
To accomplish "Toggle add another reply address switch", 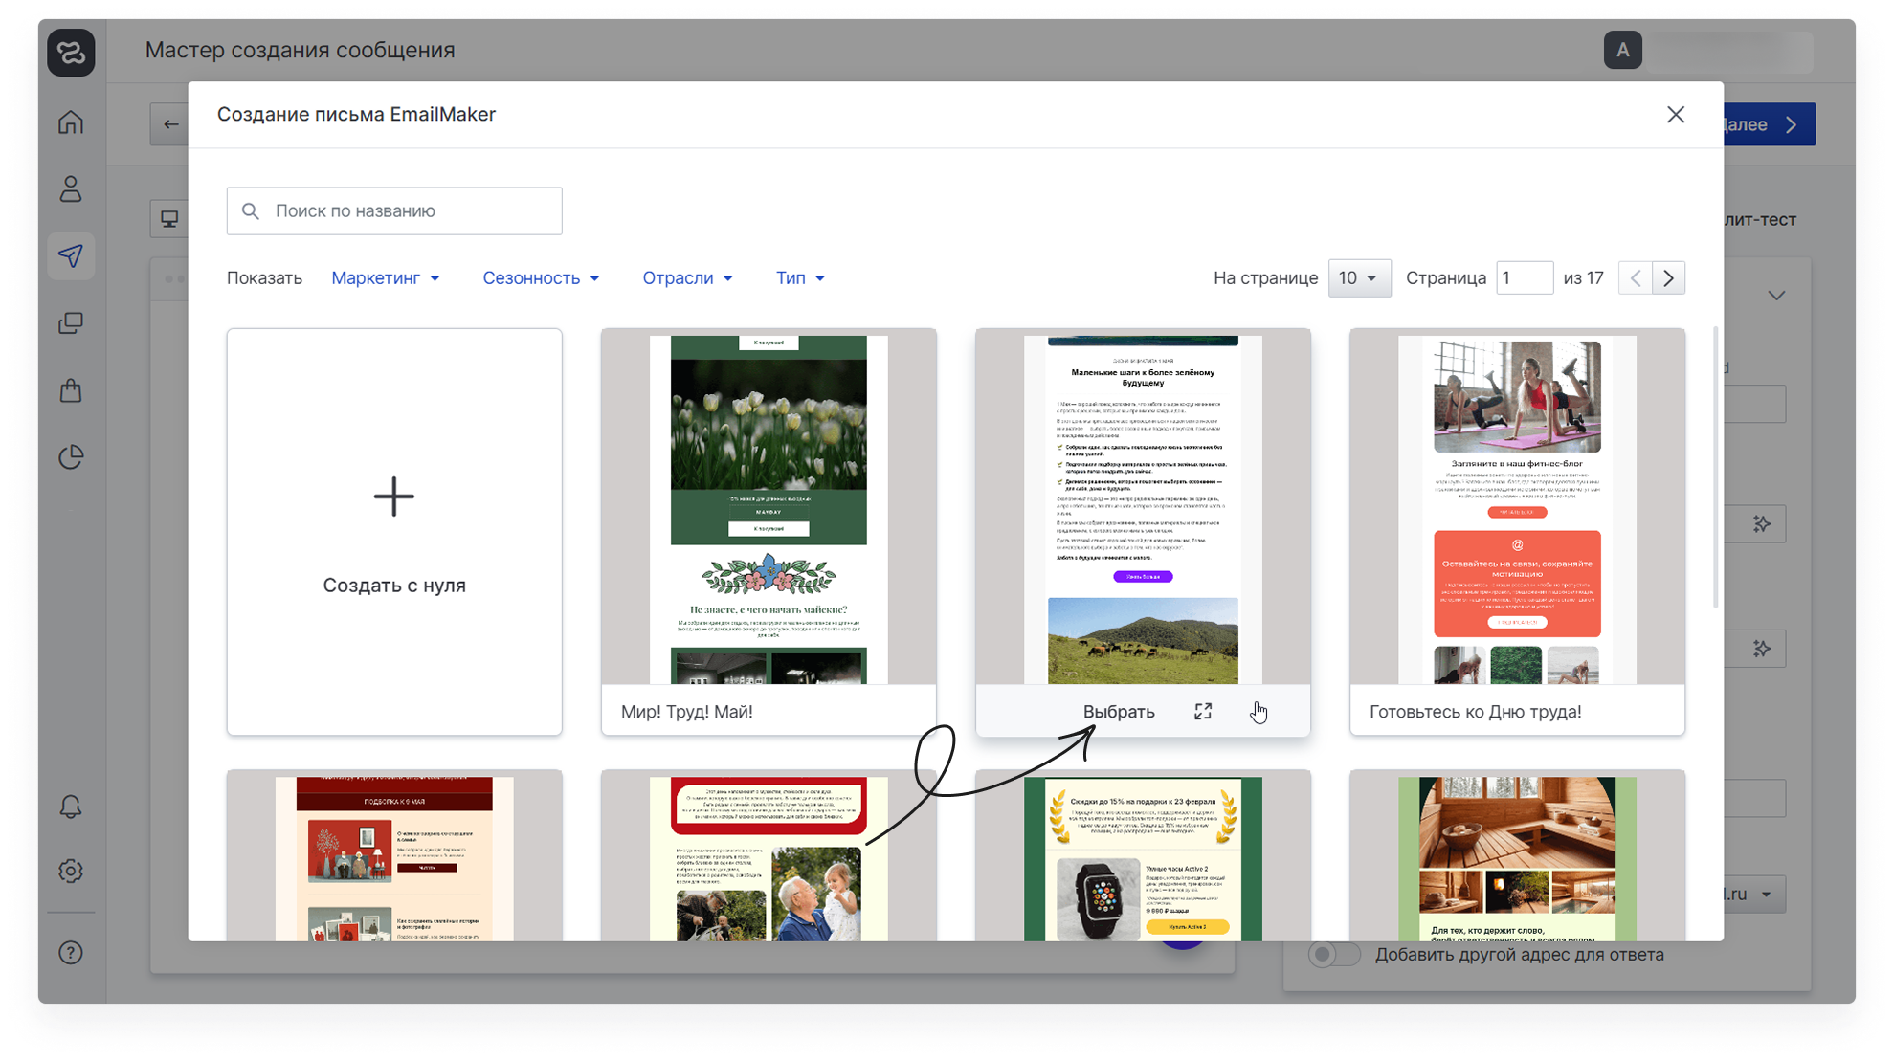I will pos(1334,954).
